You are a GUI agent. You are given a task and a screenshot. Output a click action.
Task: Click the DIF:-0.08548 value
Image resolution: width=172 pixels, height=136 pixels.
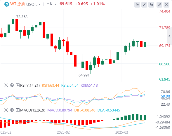click(85, 110)
